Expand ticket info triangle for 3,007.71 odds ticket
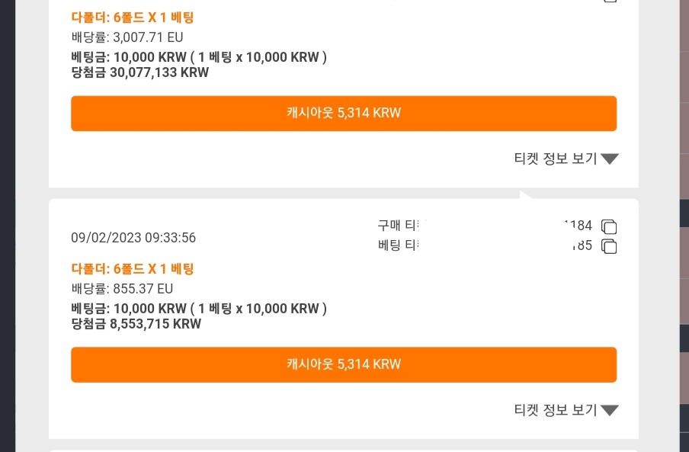Viewport: 689px width, 452px height. coord(610,159)
